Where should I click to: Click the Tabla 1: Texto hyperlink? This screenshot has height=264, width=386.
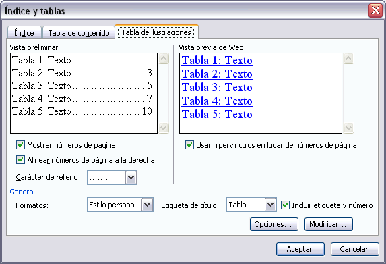pos(217,61)
